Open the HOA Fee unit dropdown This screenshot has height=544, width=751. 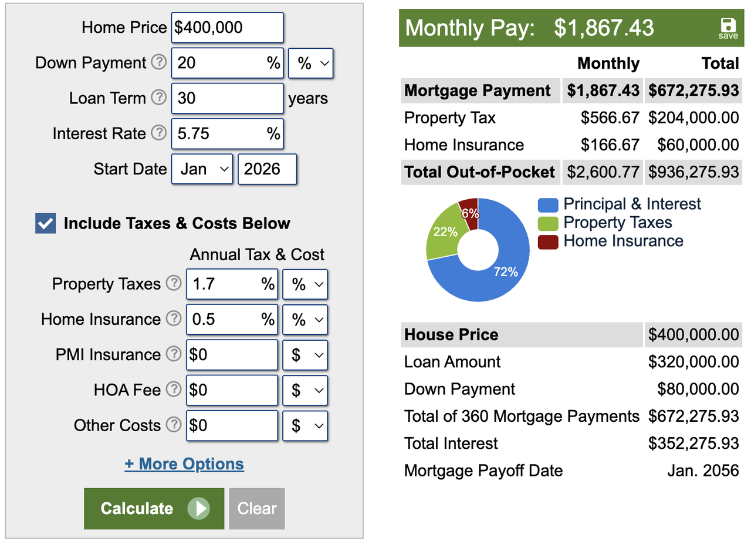305,390
